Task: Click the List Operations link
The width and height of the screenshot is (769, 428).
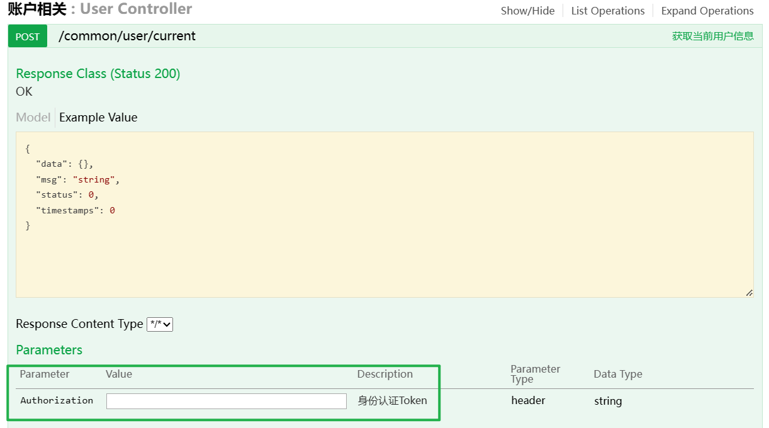Action: click(607, 11)
